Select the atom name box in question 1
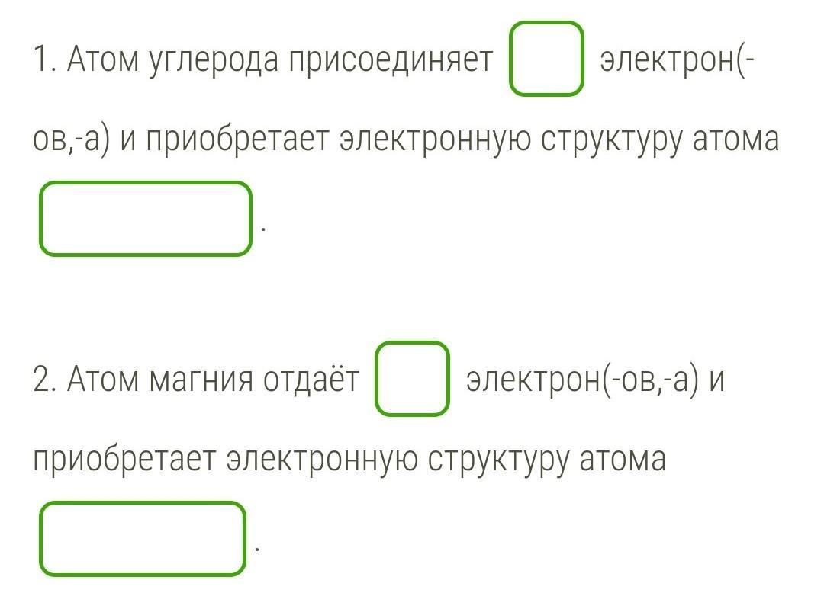Screen dimensions: 824x609 [x=146, y=219]
